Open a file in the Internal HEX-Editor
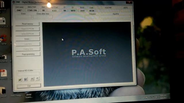The height and width of the screenshot is (103, 184). pyautogui.click(x=20, y=80)
